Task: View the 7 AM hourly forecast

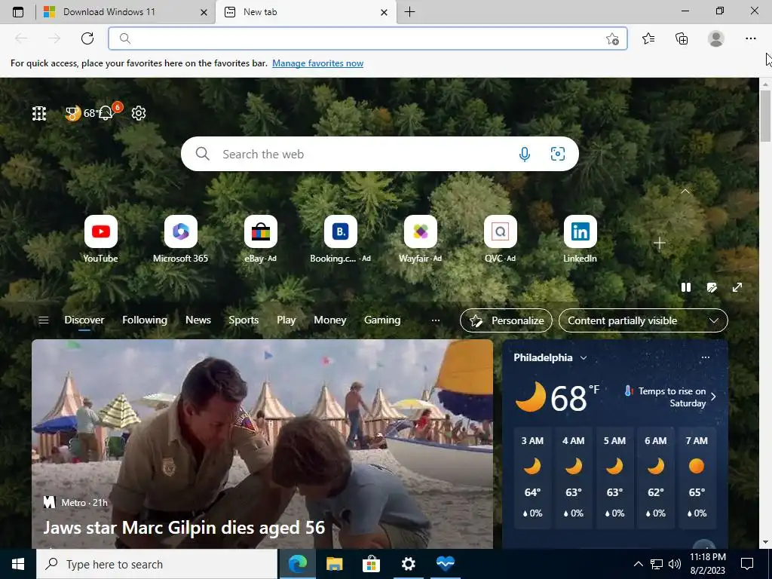Action: point(696,477)
